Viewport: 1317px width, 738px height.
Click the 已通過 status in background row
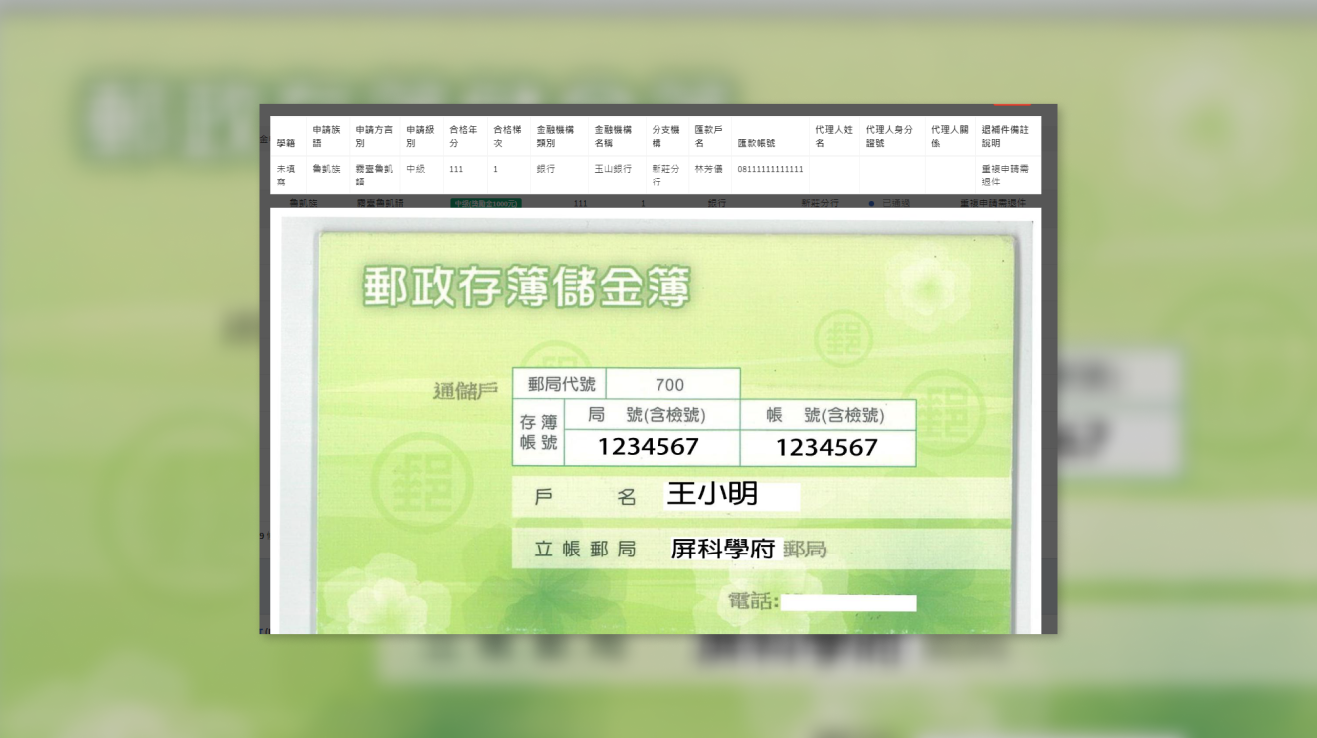point(889,203)
